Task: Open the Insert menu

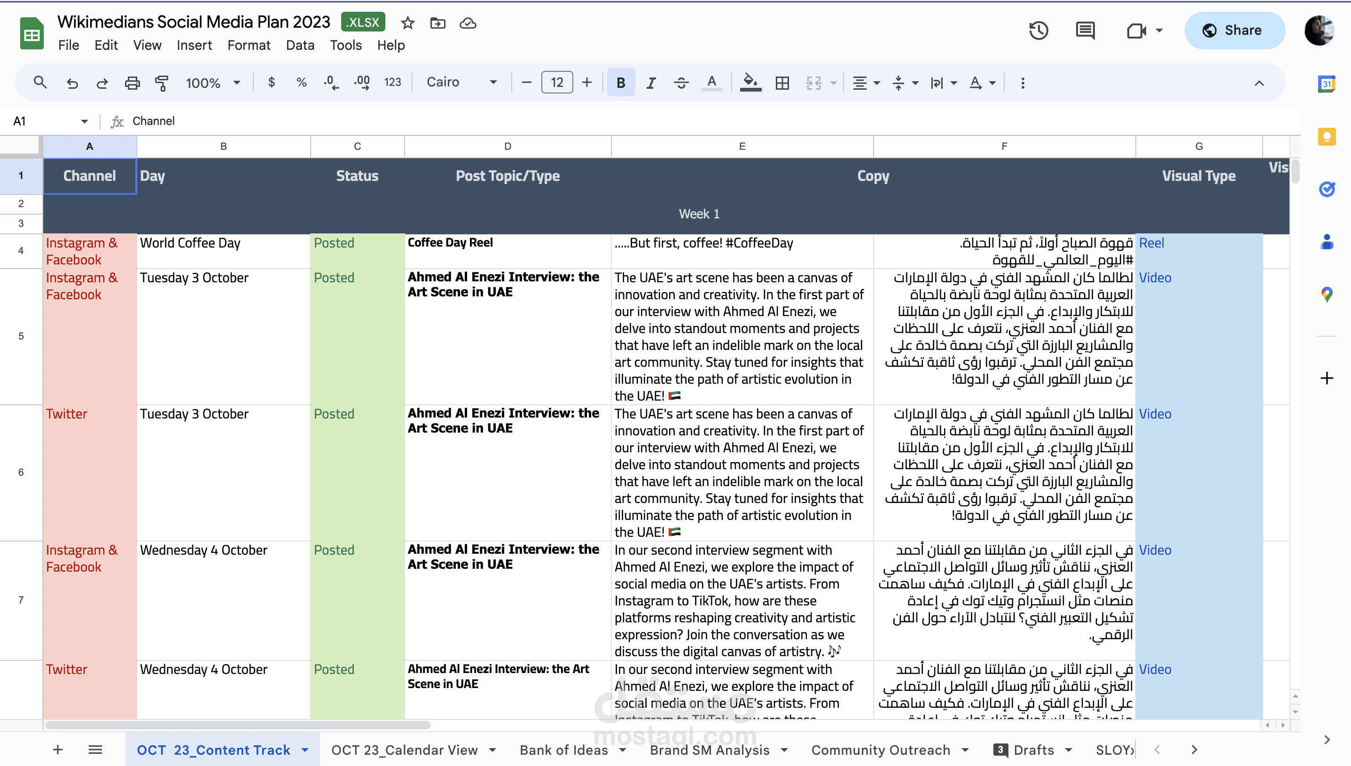Action: [194, 45]
